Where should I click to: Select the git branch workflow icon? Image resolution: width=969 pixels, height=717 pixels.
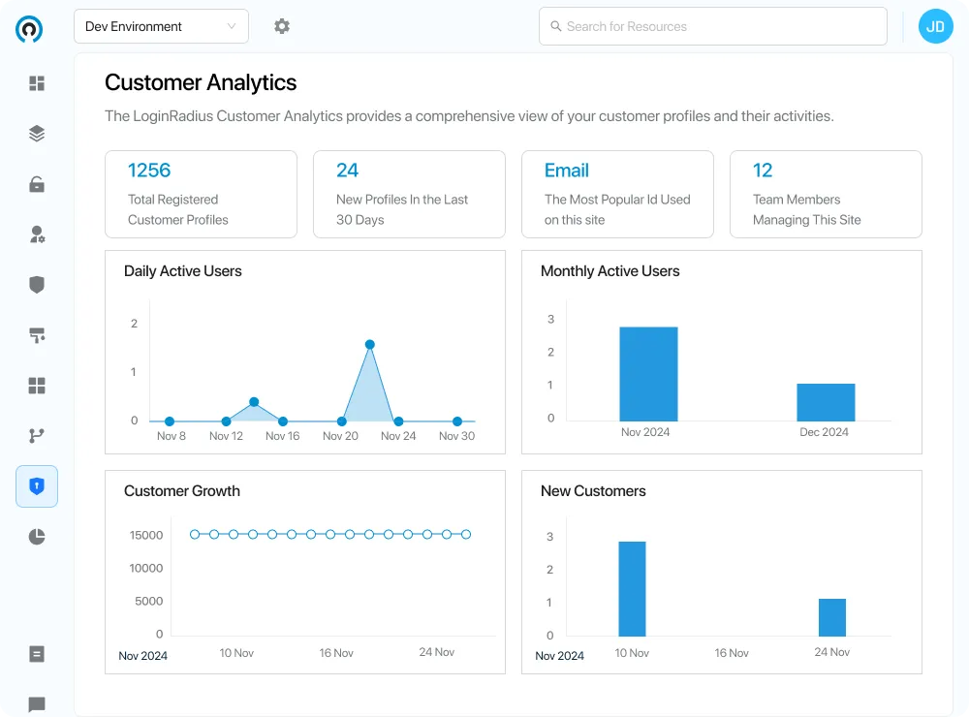pyautogui.click(x=36, y=435)
